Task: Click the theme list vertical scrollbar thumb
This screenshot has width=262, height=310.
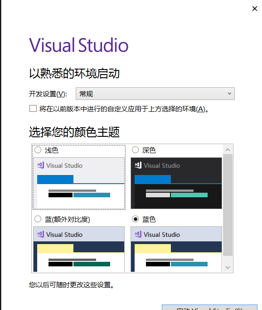Action: [x=228, y=205]
